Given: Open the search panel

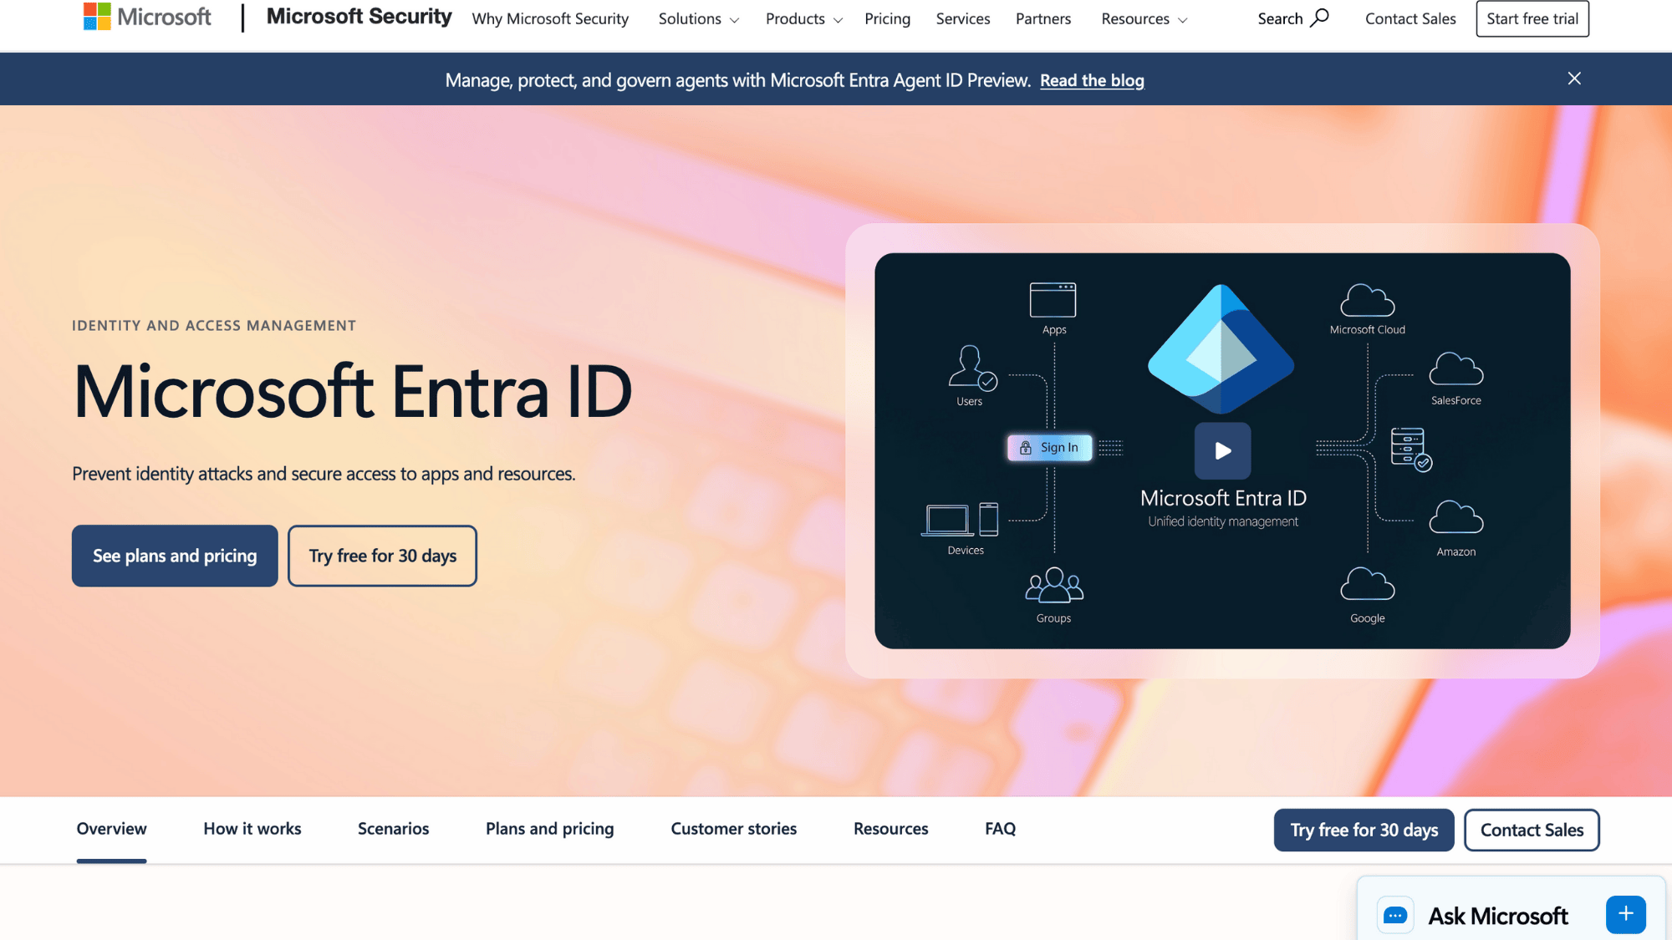Looking at the screenshot, I should pos(1292,18).
